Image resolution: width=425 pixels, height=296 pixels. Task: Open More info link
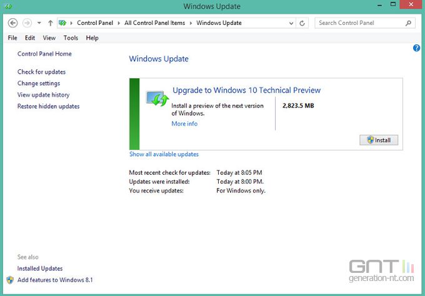point(184,124)
